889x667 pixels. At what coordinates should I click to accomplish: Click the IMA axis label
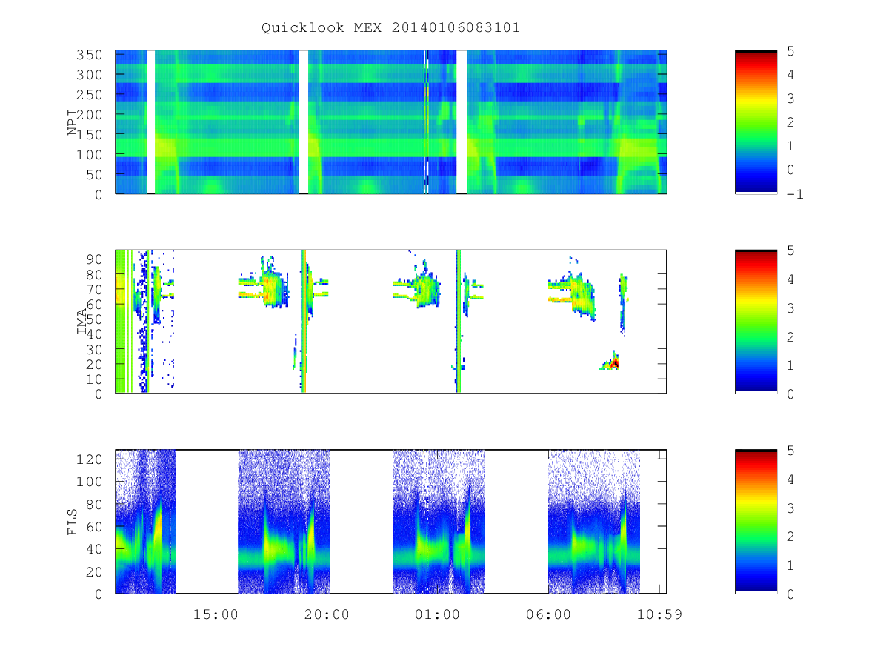(82, 322)
